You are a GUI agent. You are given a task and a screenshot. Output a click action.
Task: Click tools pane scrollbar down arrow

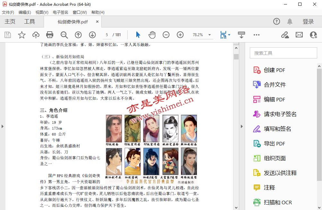tap(319, 207)
